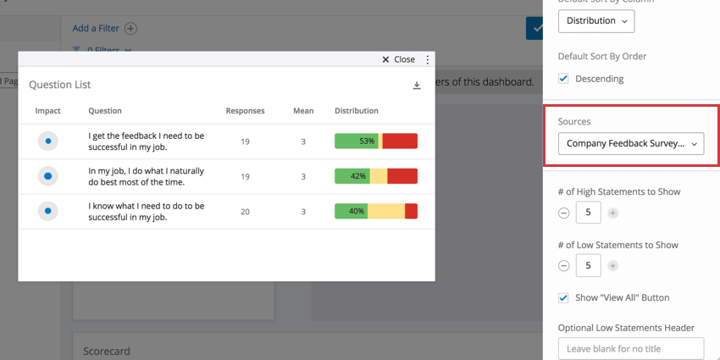Click the Add a Filter plus icon
Viewport: 720px width, 360px height.
coord(130,29)
